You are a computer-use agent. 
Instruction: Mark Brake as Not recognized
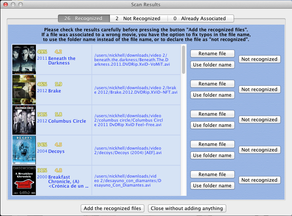pos(259,90)
